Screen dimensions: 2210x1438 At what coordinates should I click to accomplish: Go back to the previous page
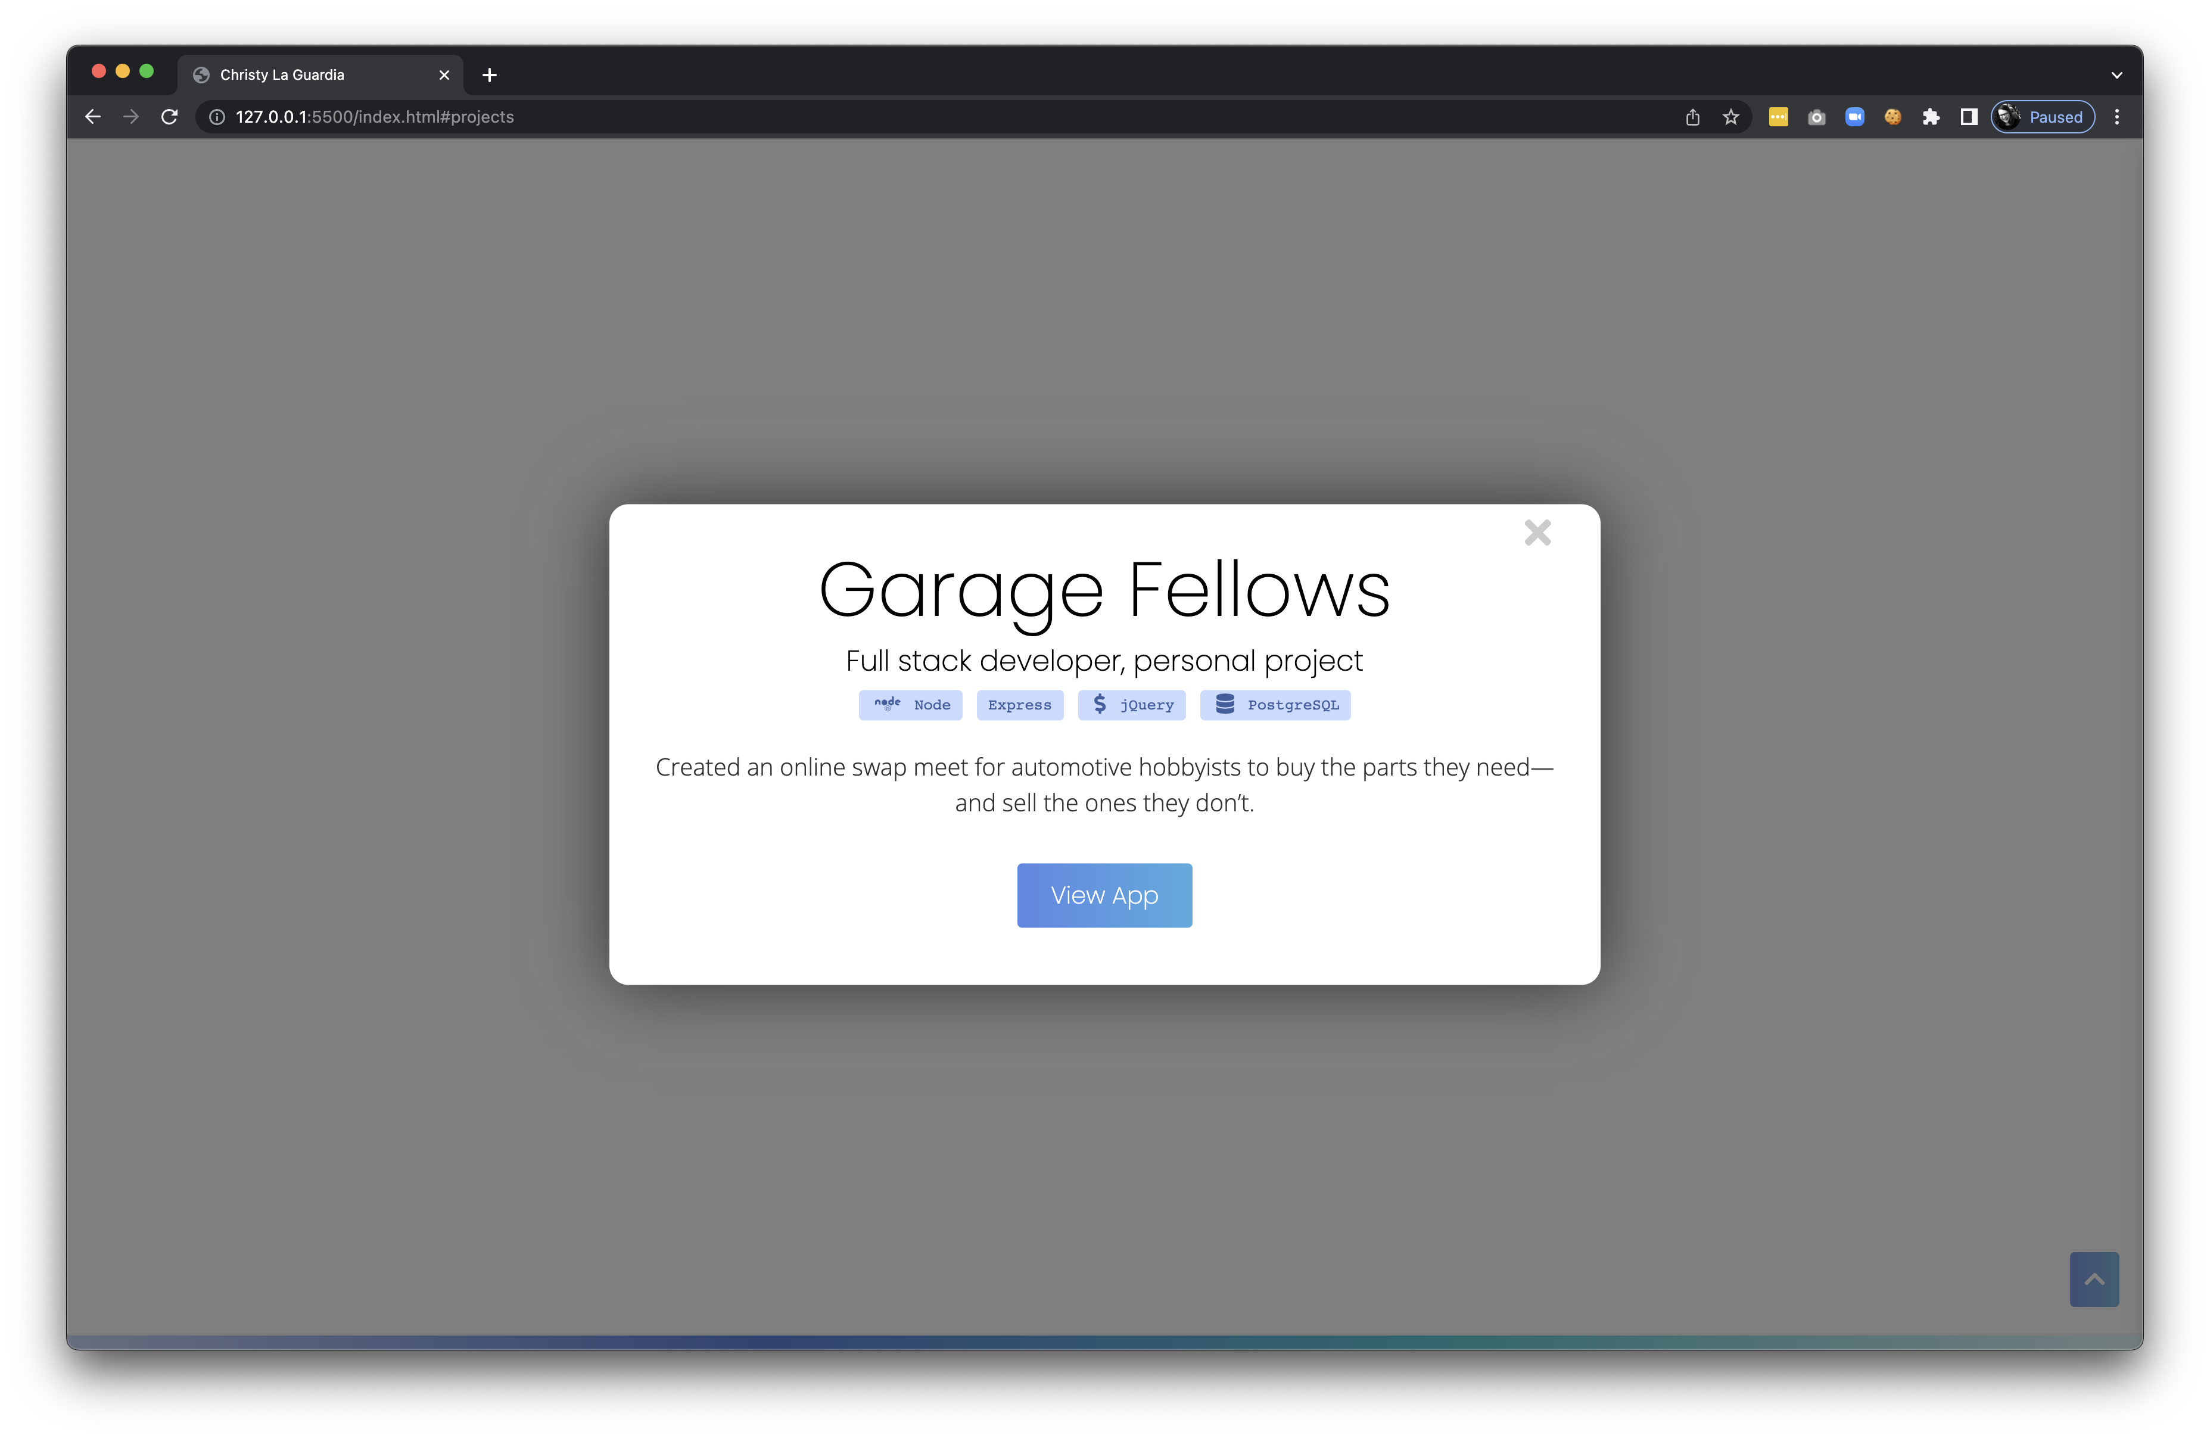[93, 117]
